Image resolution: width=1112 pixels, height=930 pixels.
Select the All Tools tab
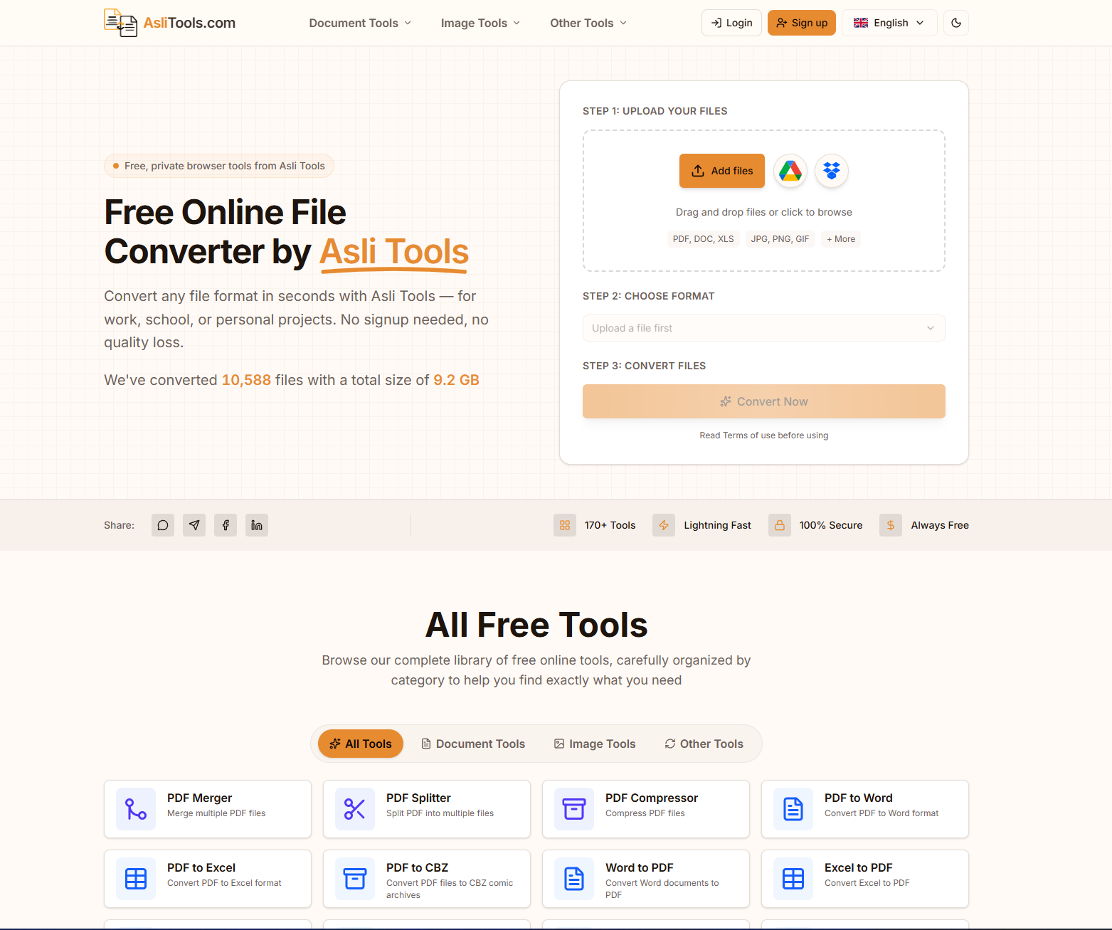361,744
